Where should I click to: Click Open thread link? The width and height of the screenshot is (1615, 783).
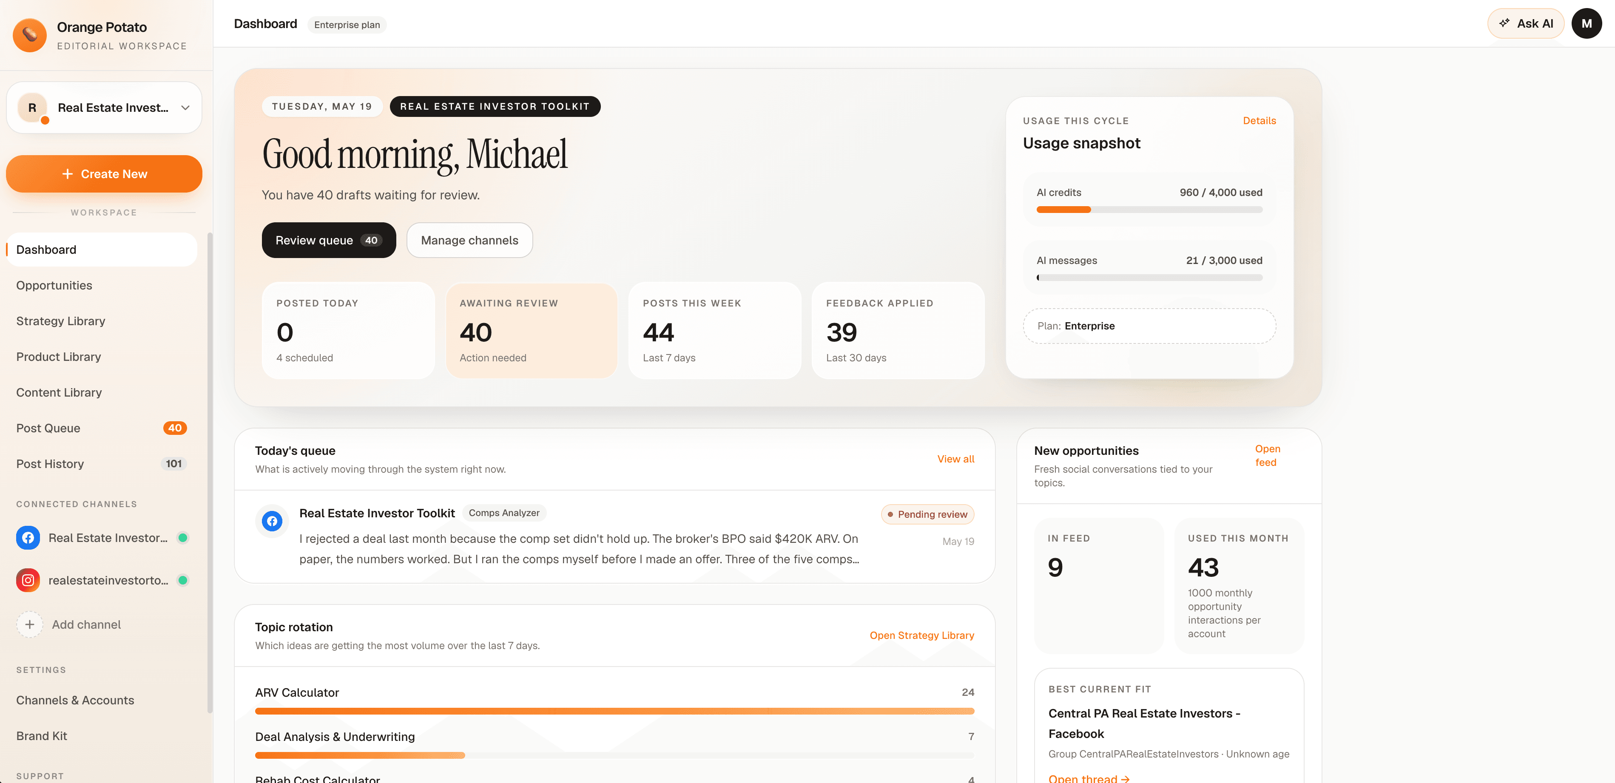[1089, 778]
